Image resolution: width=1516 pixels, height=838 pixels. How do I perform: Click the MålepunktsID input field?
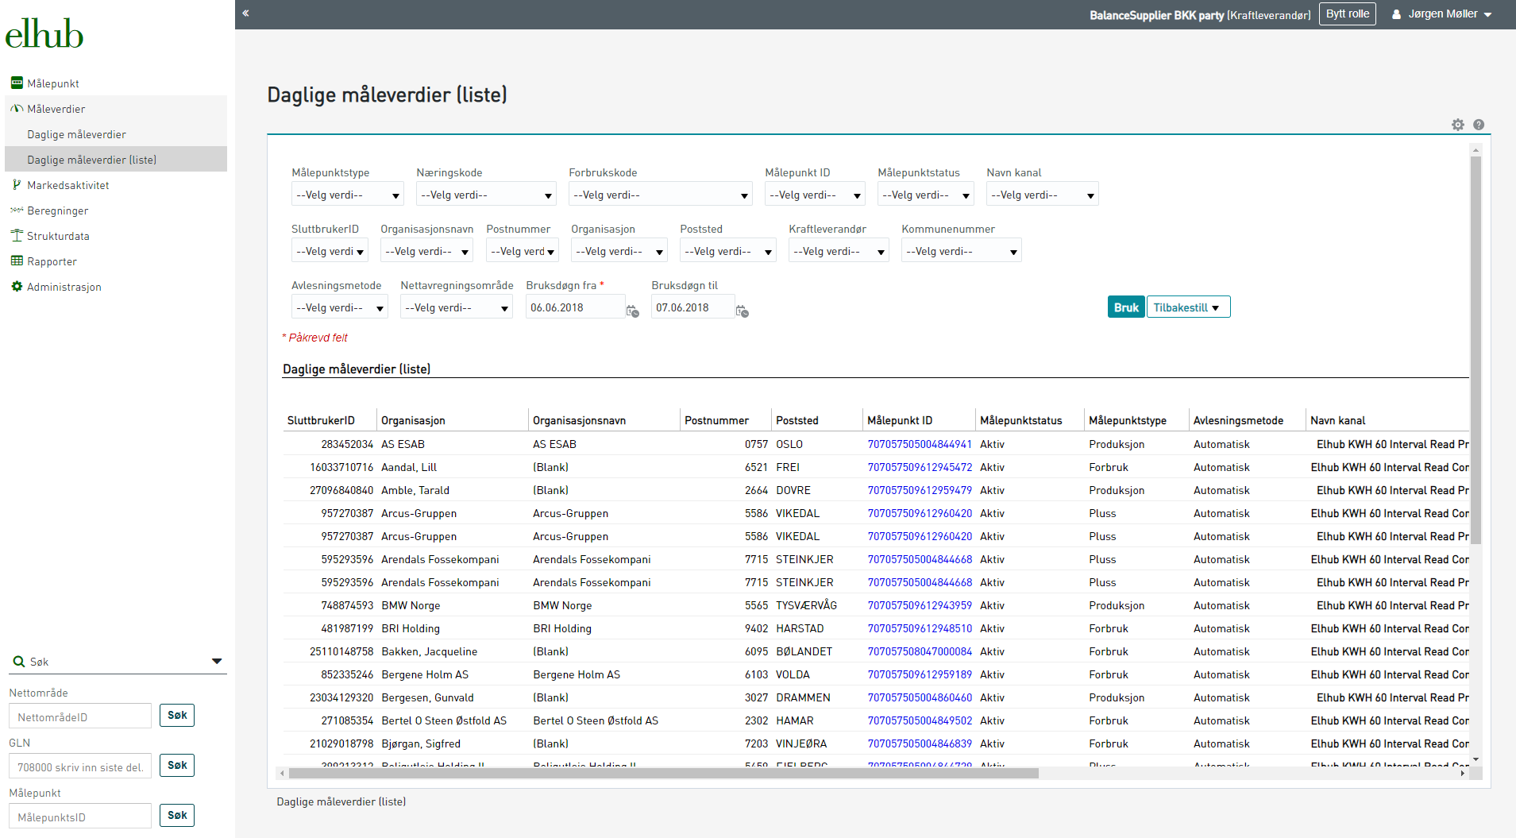click(80, 817)
